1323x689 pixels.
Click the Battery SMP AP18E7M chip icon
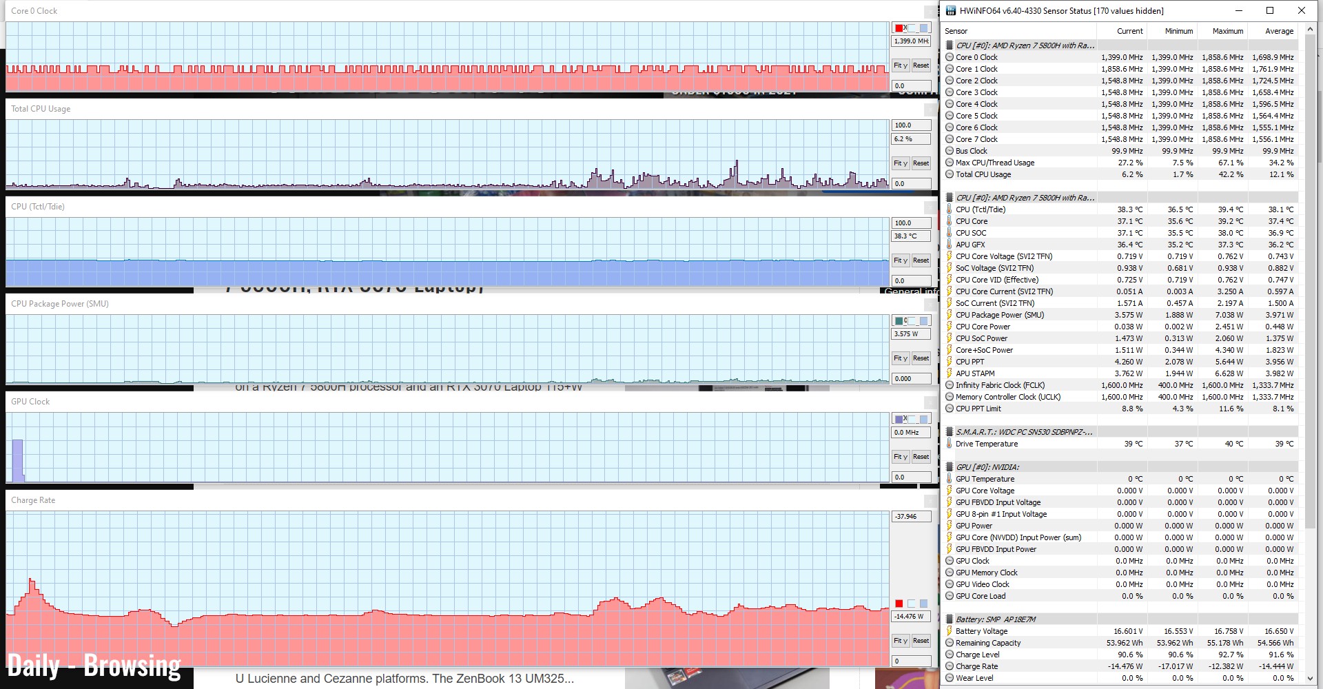click(950, 619)
